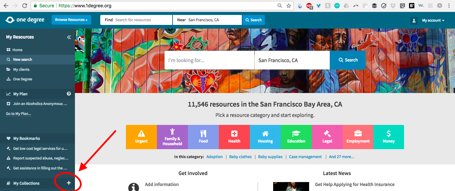Open the Adoption subcategory link
Screen dimensions: 455x191
click(x=215, y=157)
